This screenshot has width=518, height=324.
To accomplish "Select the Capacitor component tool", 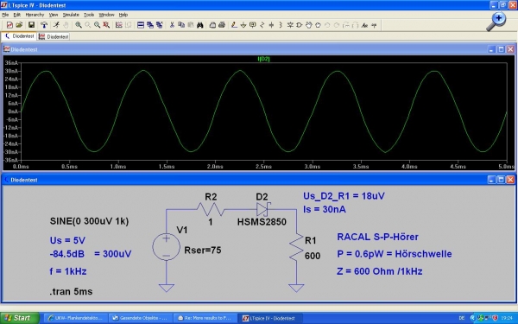I will pyautogui.click(x=271, y=25).
